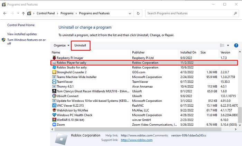Click the Raspberry Pi Imager icon
The width and height of the screenshot is (242, 146).
(54, 58)
